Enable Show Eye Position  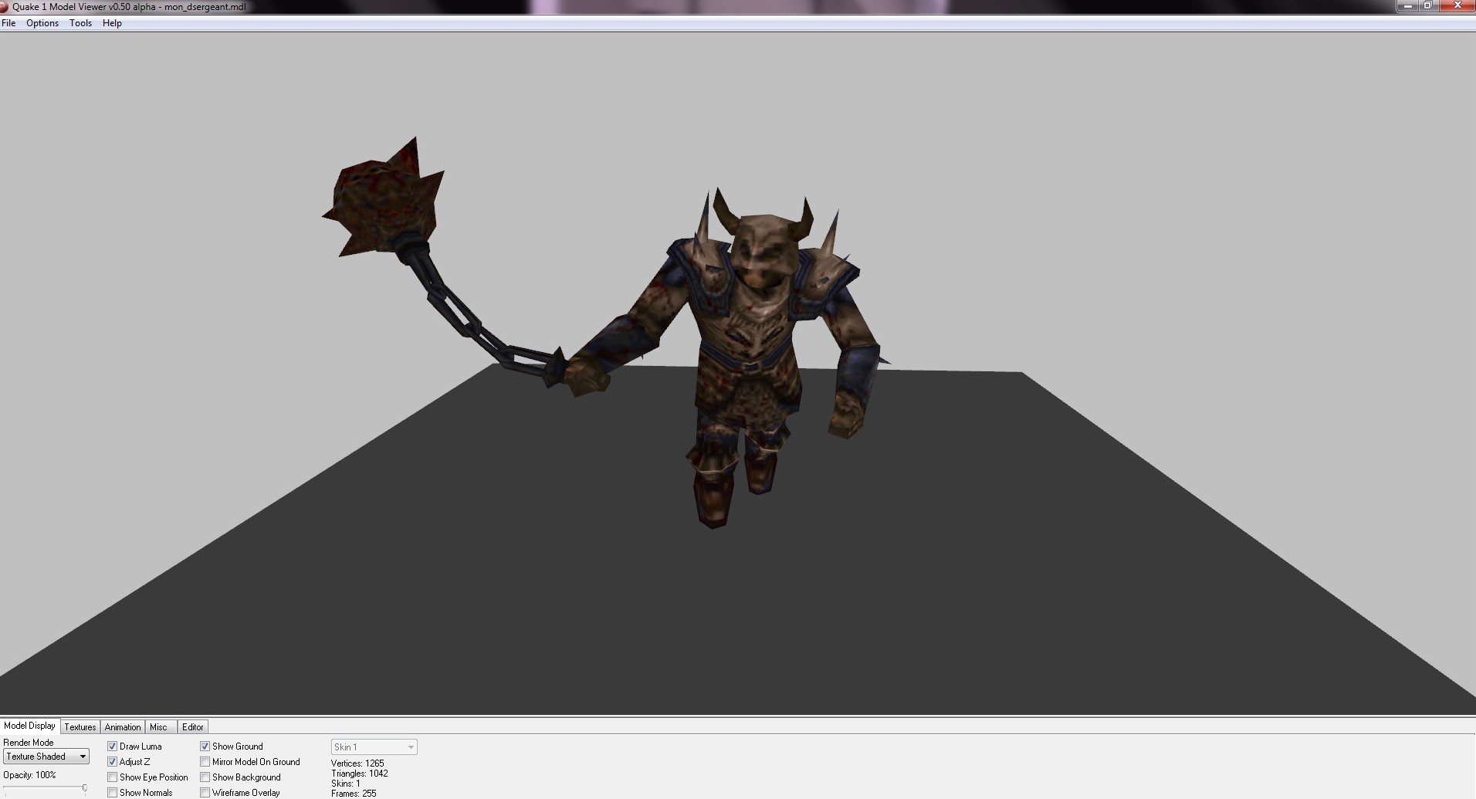coord(113,777)
